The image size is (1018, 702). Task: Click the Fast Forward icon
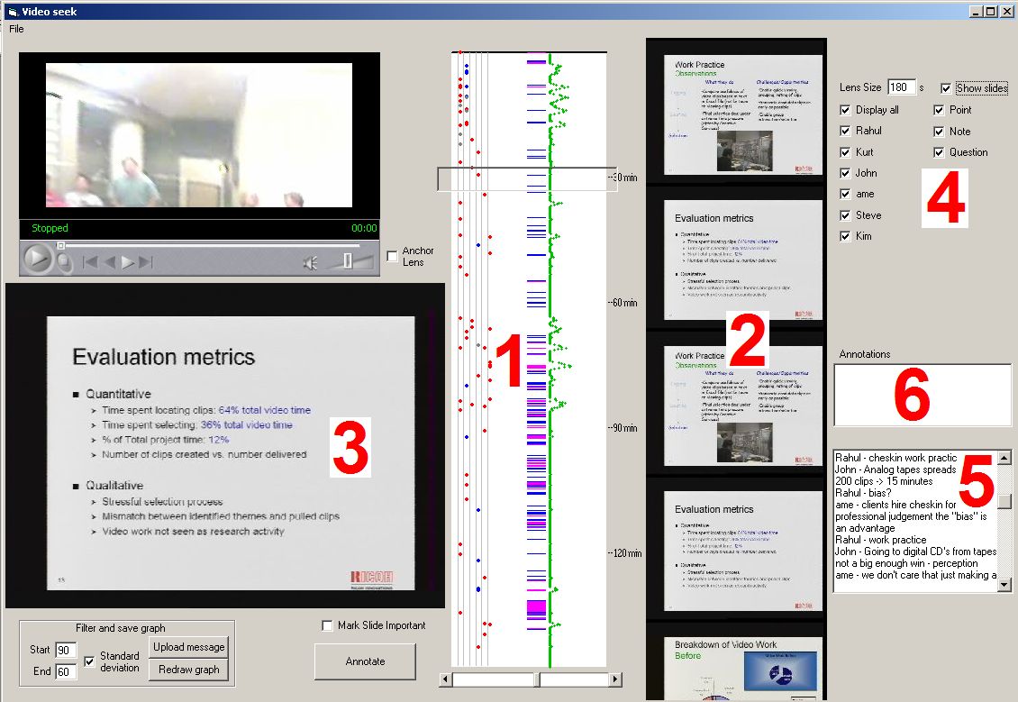pos(128,262)
